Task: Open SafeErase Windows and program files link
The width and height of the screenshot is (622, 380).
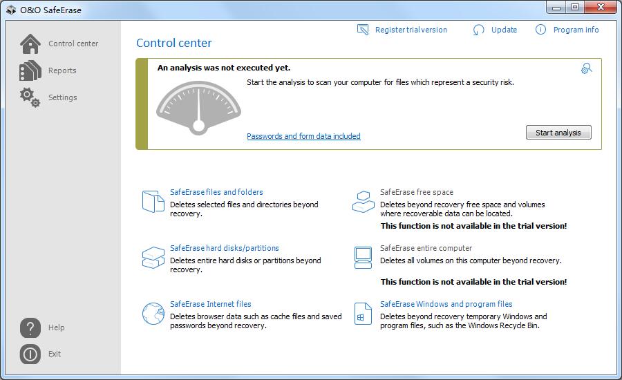Action: pos(446,304)
